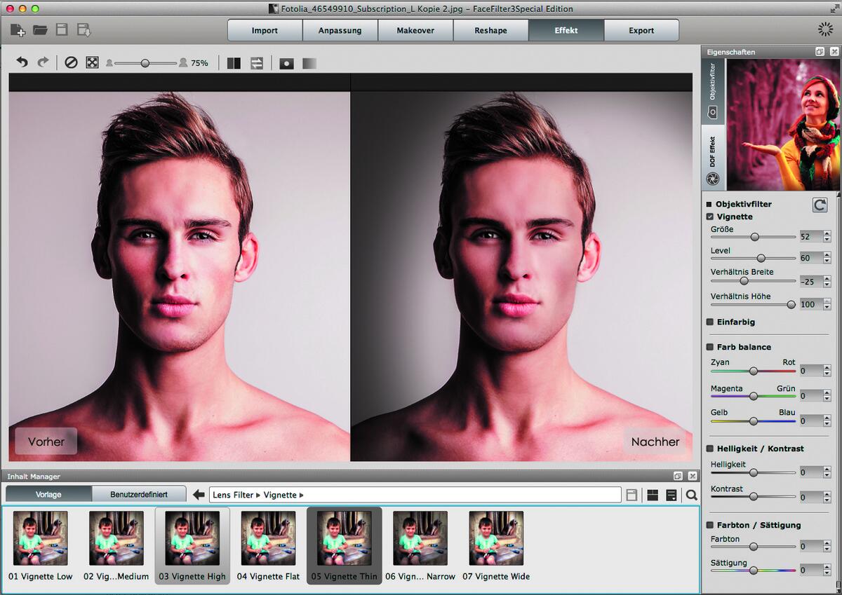Viewport: 842px width, 595px height.
Task: Switch to the Reshape tab
Action: [490, 29]
